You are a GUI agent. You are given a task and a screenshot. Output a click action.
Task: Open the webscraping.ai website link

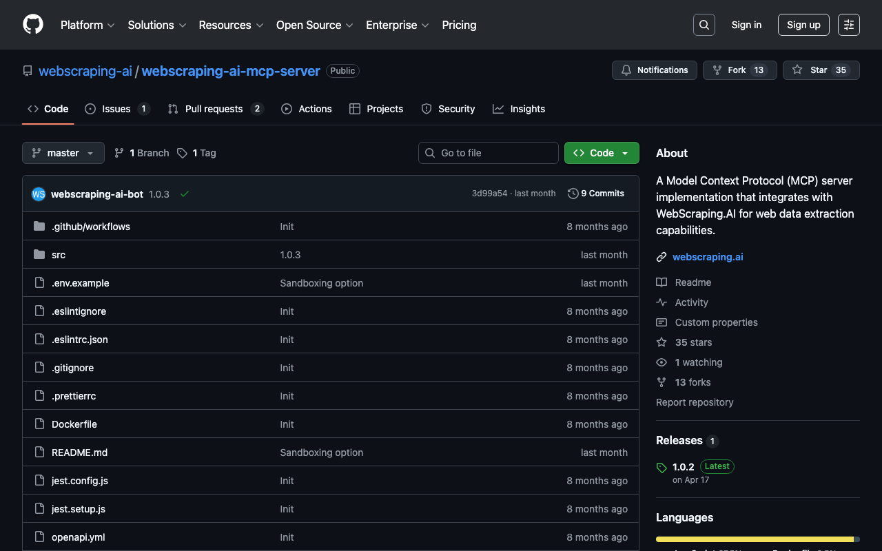[708, 257]
